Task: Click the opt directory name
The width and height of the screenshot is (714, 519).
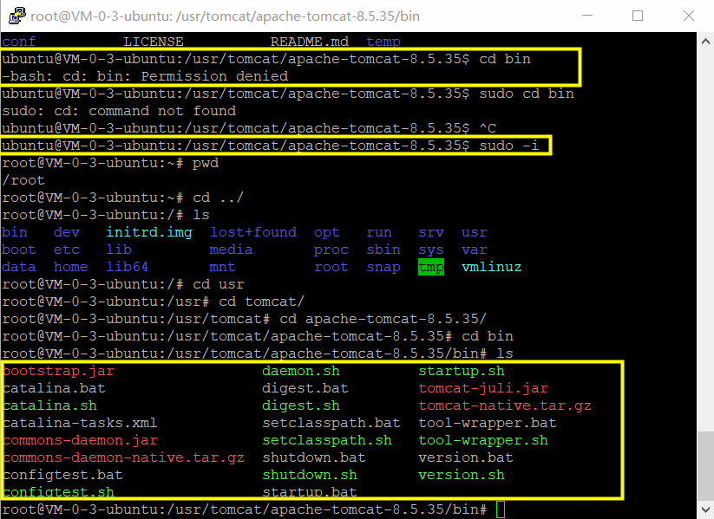Action: point(327,232)
